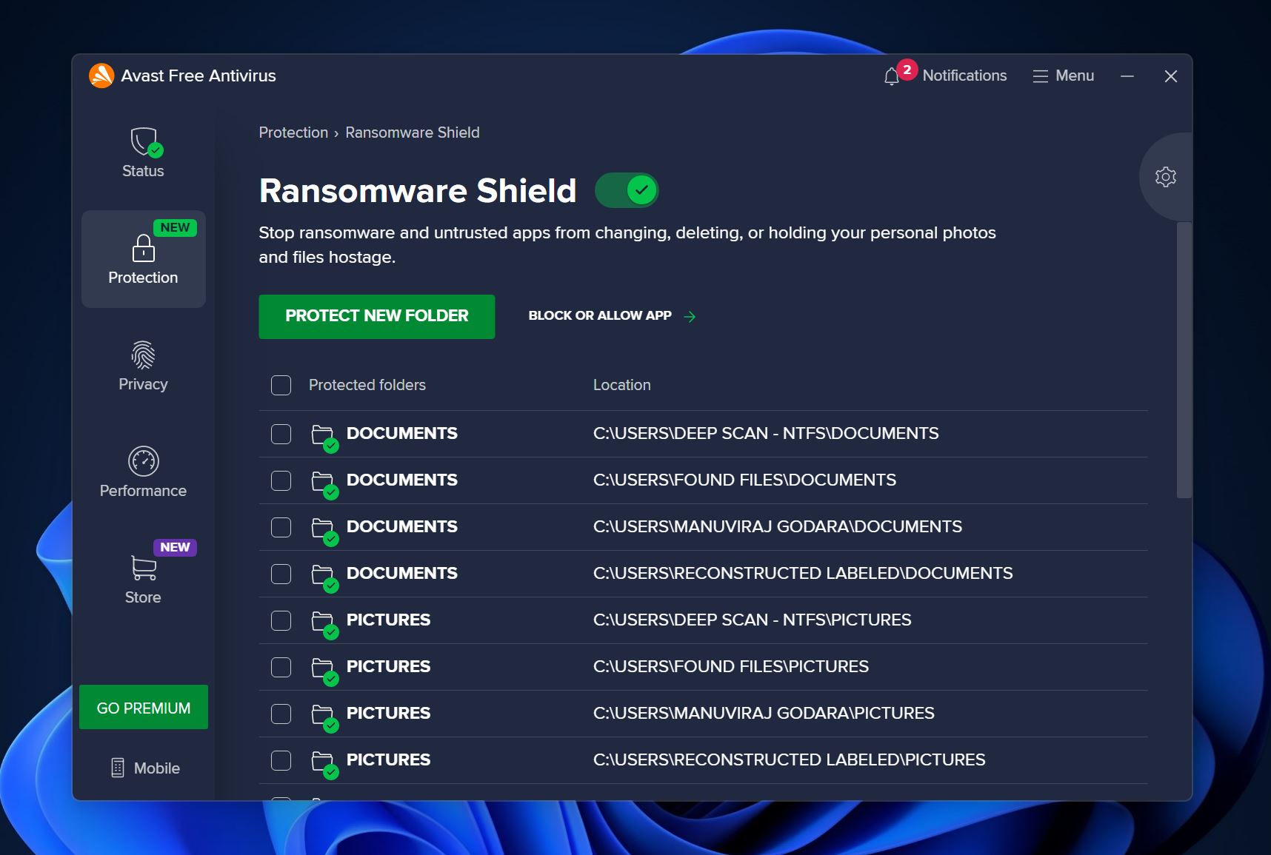This screenshot has width=1271, height=855.
Task: Click the Ransomware Shield breadcrumb text
Action: (413, 133)
